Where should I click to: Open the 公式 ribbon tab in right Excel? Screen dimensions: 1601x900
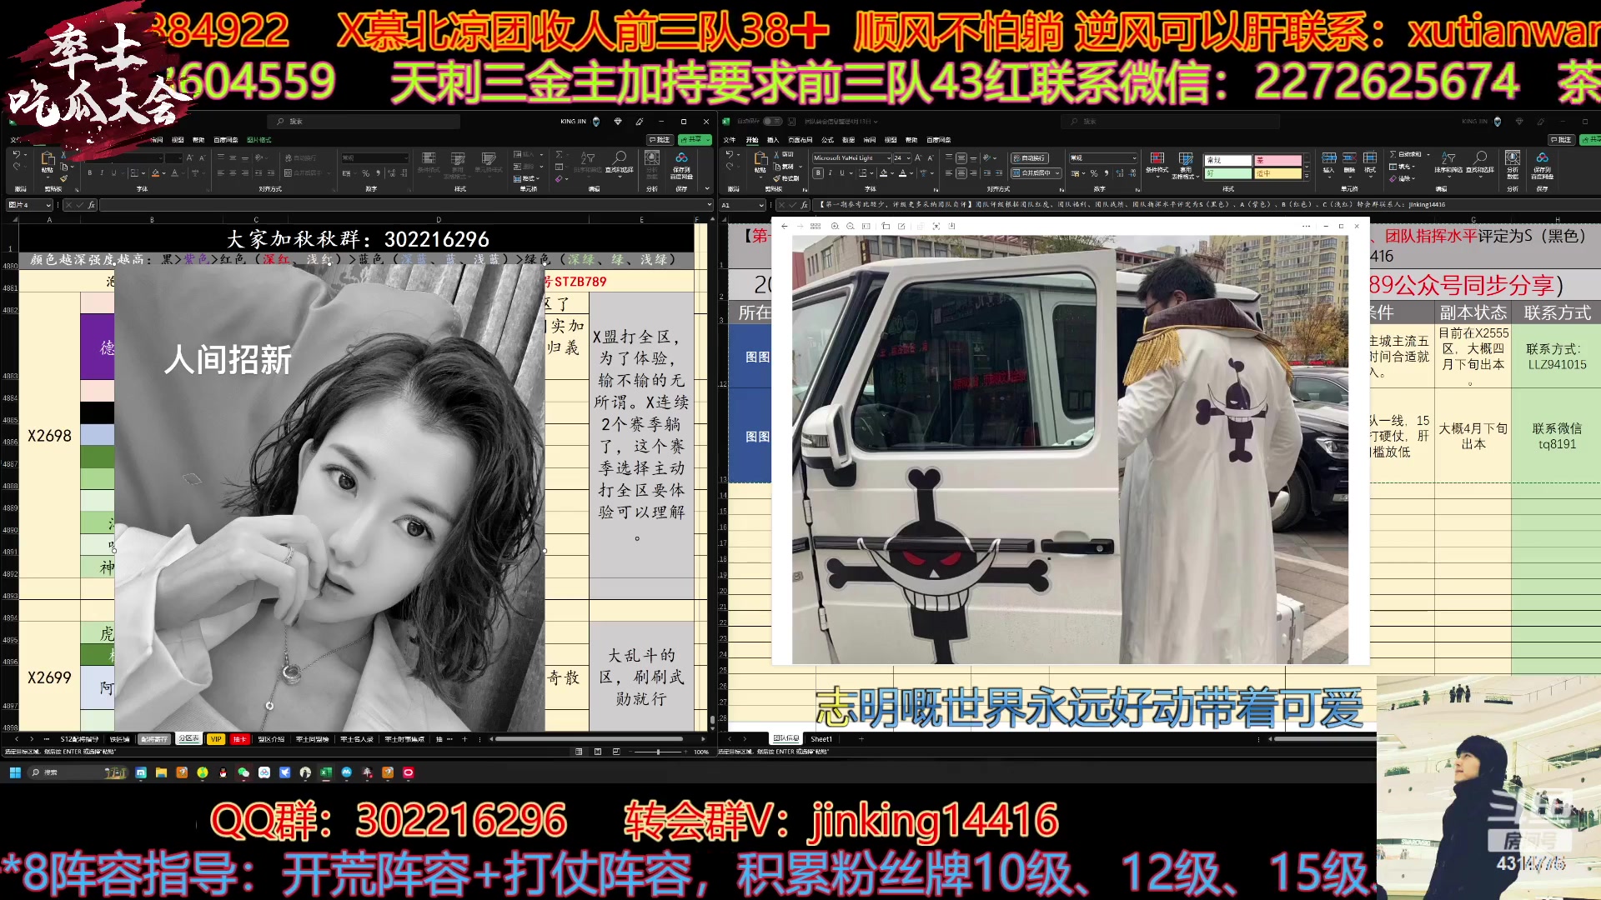827,140
